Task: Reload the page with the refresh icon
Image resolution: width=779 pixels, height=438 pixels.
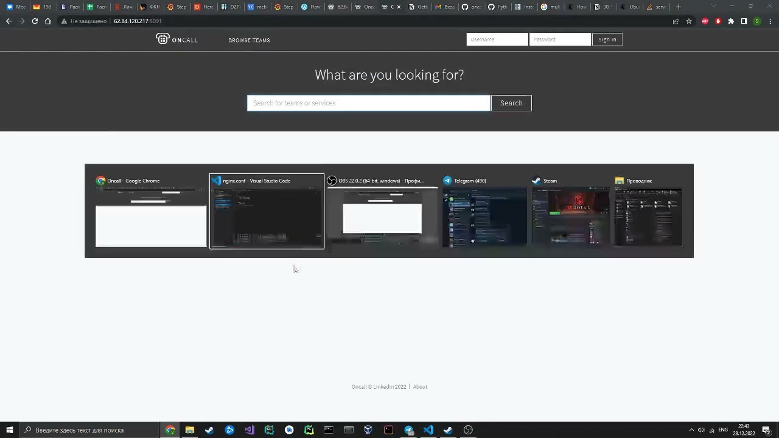Action: pos(35,21)
